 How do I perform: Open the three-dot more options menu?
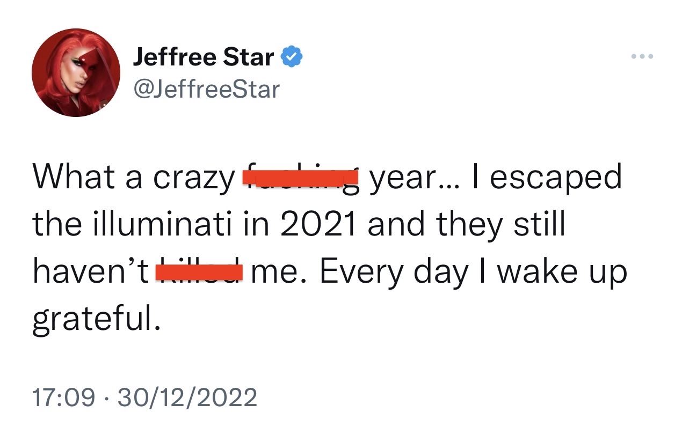(x=642, y=56)
